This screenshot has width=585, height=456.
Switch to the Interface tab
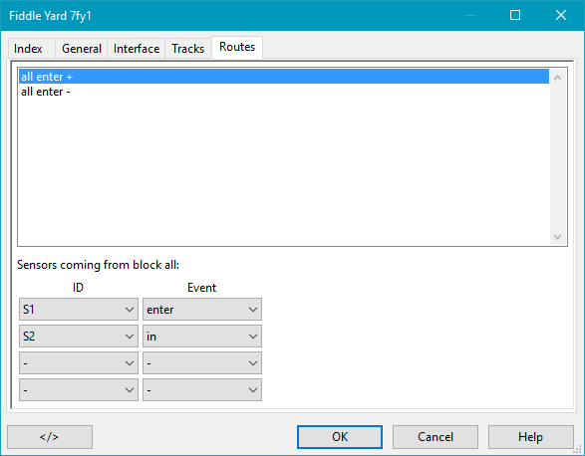coord(137,49)
